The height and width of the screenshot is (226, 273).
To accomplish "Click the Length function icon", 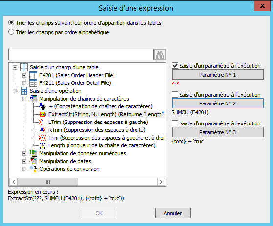I will (42, 145).
